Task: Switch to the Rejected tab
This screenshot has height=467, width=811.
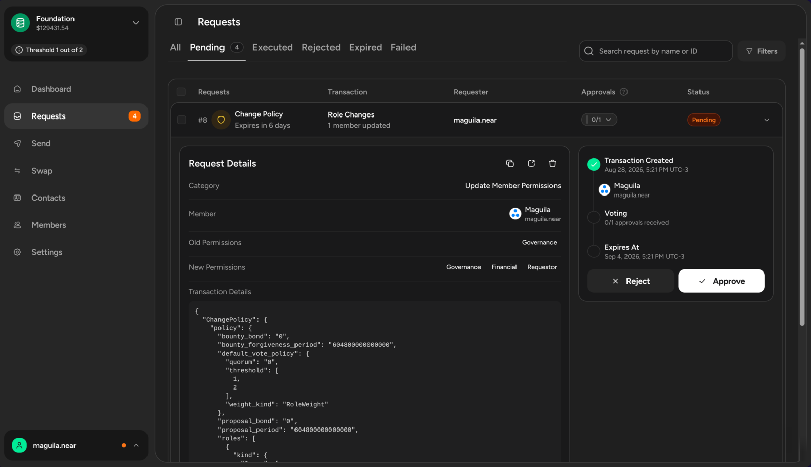Action: tap(321, 47)
